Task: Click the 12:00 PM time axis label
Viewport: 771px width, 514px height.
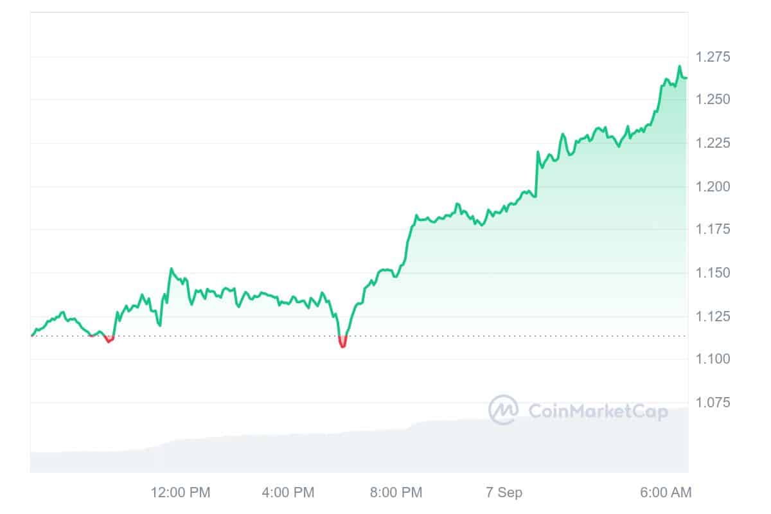Action: (x=181, y=493)
